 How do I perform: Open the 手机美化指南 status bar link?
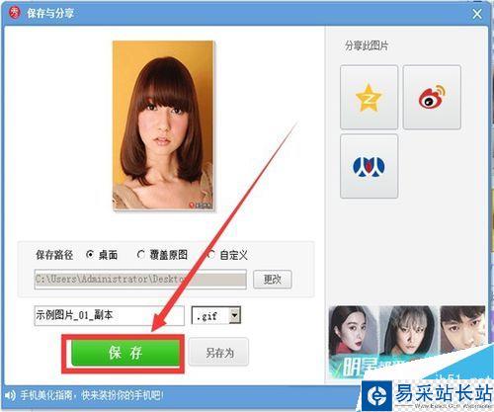(x=92, y=395)
